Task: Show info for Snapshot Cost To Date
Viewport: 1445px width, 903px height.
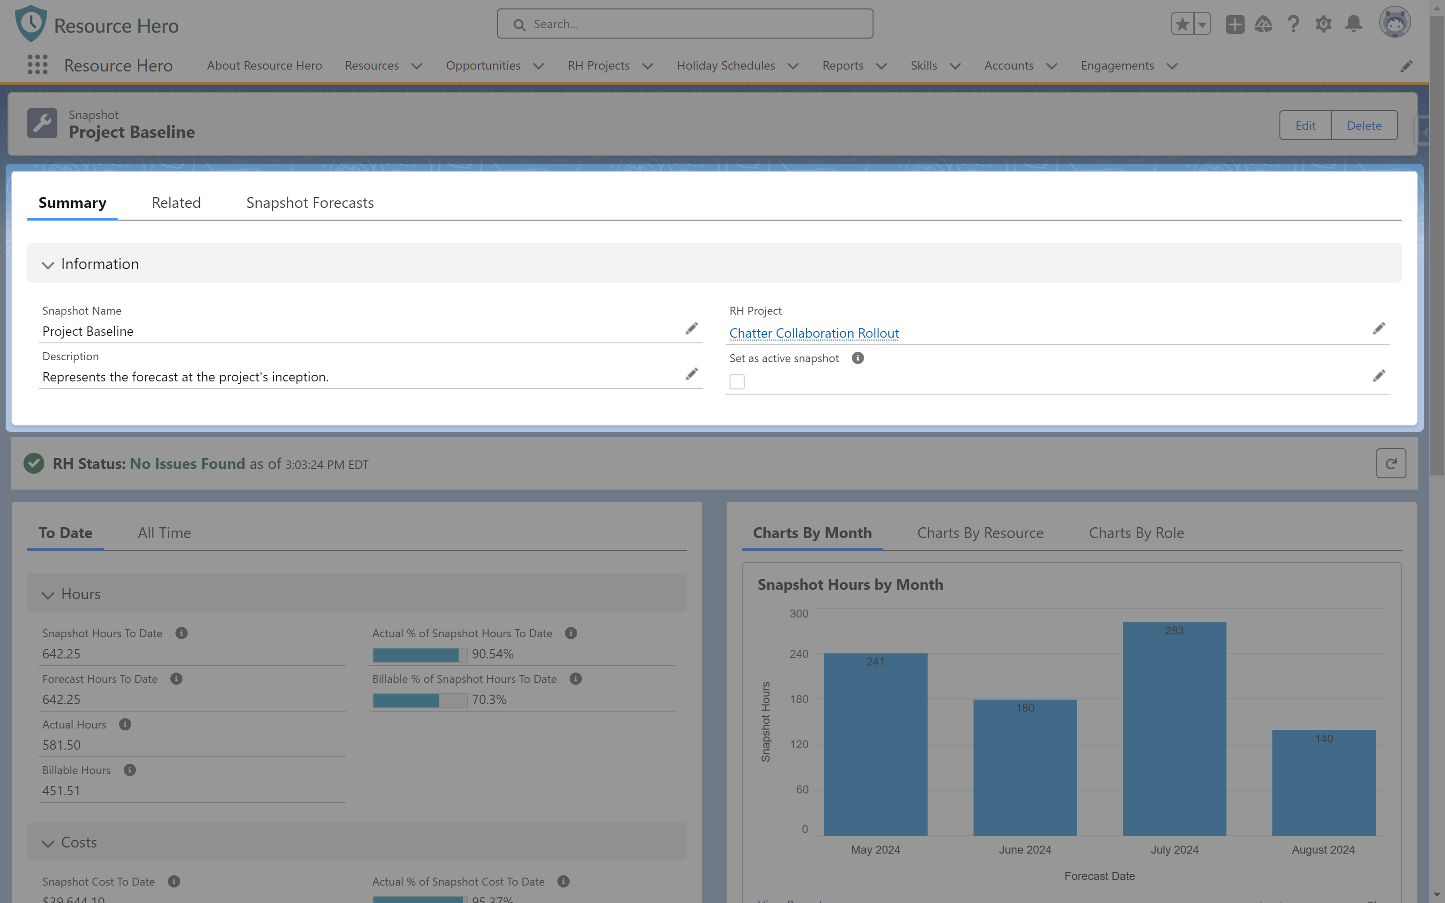Action: pyautogui.click(x=174, y=881)
